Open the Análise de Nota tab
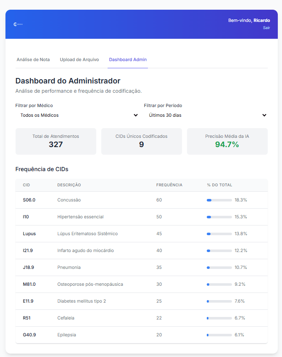The height and width of the screenshot is (357, 282). 33,59
